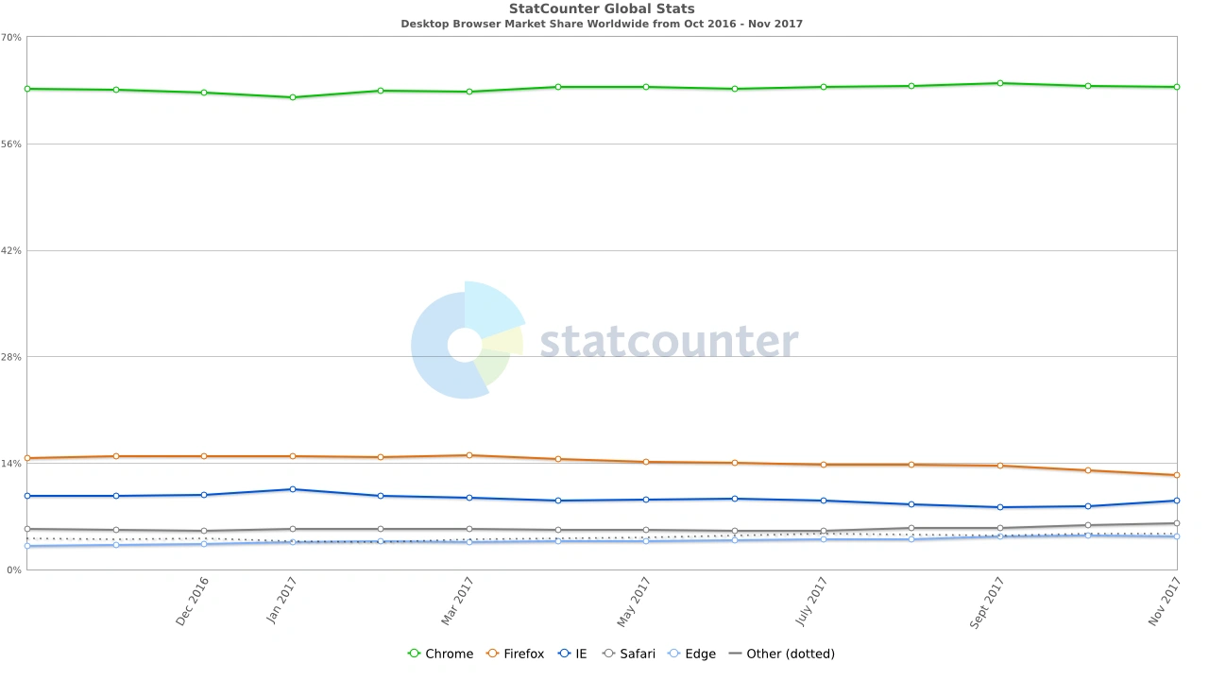Click the Desktop Browser Market Share subtitle
This screenshot has height=680, width=1209.
click(x=602, y=24)
